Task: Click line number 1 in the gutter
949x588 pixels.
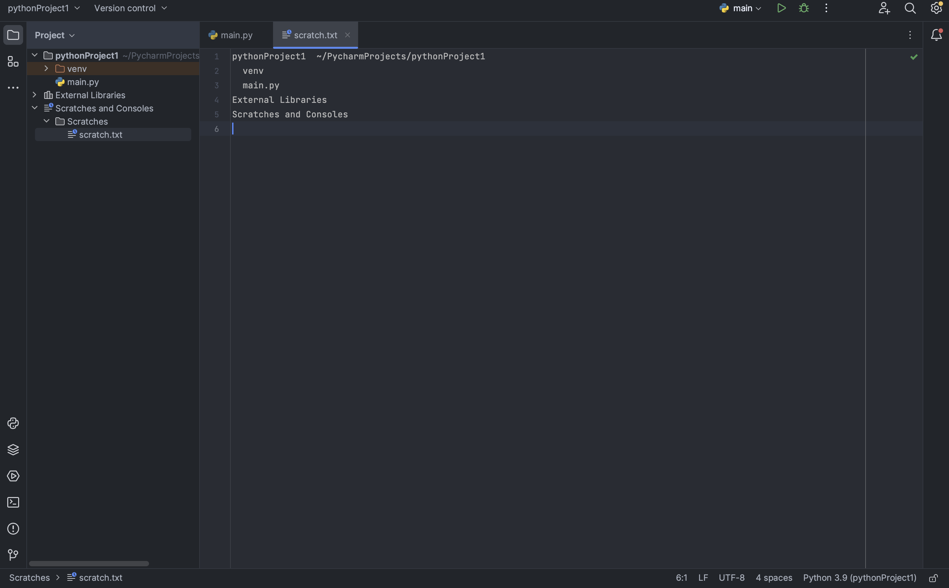Action: 217,57
